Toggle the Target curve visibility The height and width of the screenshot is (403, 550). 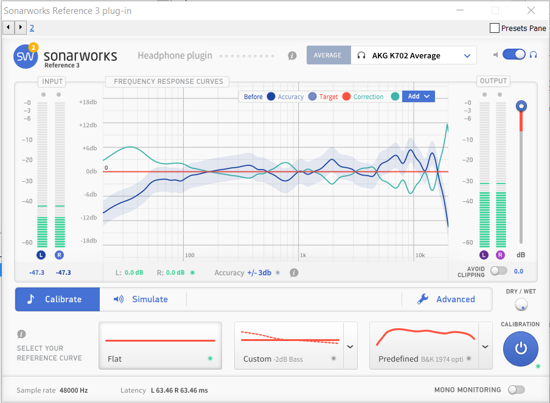346,97
